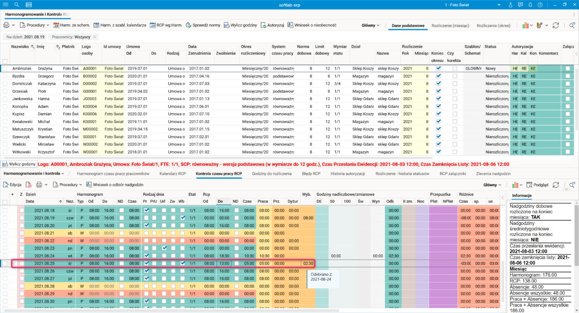
Task: Refresh the employee list in the main toolbar
Action: tap(556, 25)
